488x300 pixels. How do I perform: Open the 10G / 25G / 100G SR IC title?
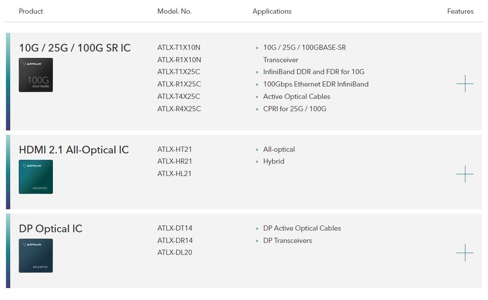click(75, 48)
